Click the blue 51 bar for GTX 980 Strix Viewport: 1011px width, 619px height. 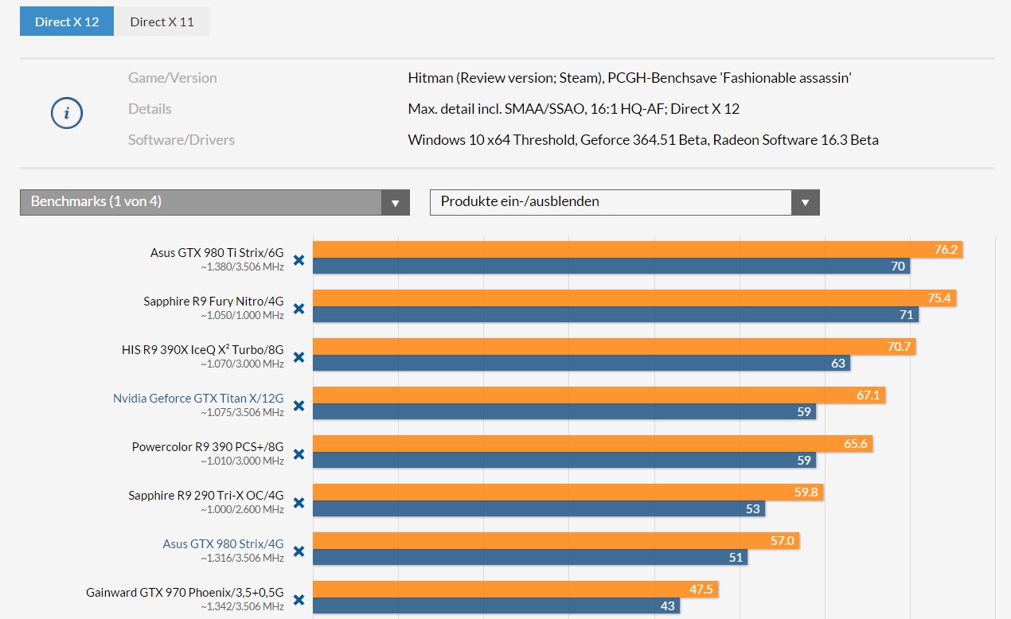point(530,557)
